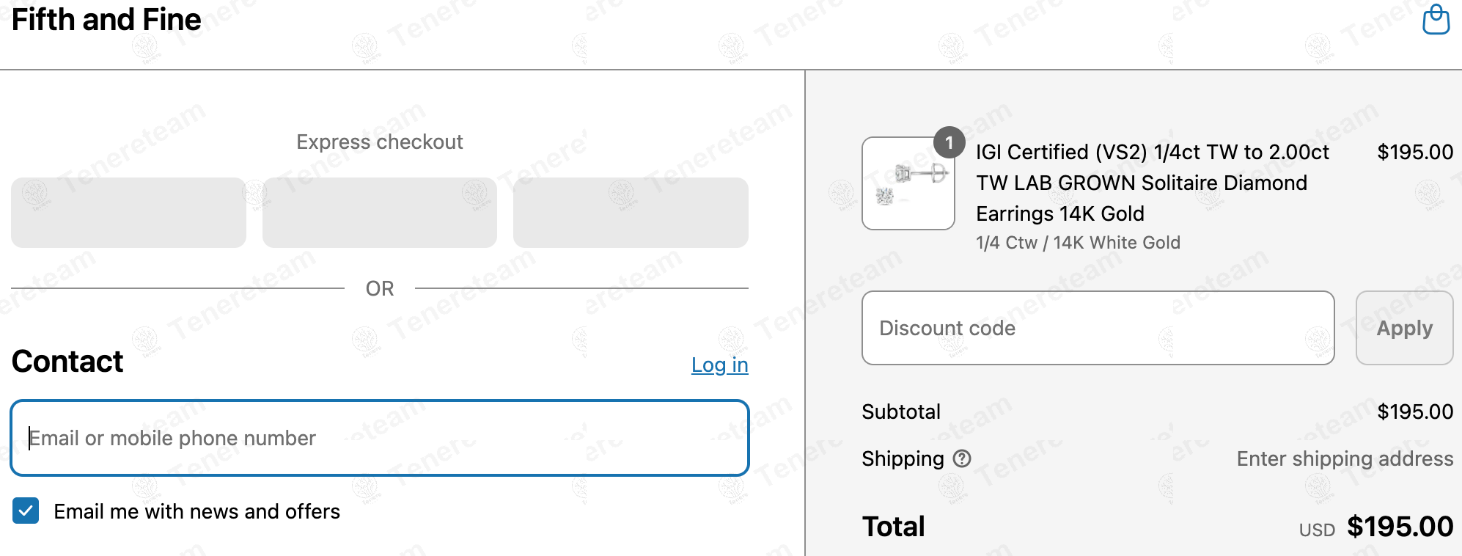The height and width of the screenshot is (556, 1462).
Task: Click the third express checkout button
Action: click(631, 213)
